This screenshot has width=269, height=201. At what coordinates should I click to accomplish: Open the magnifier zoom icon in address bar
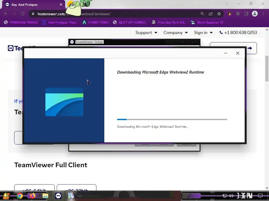(x=202, y=14)
